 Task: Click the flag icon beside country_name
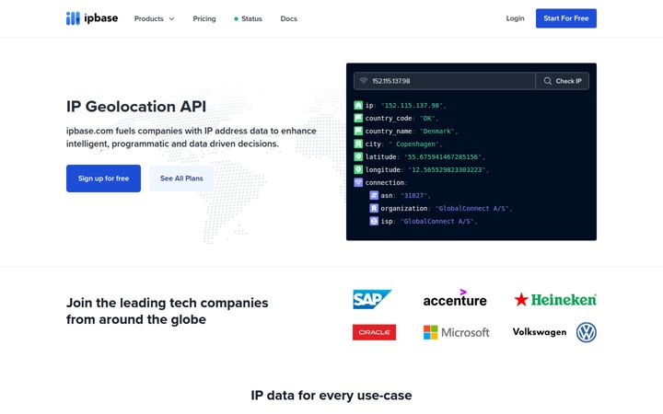click(358, 131)
